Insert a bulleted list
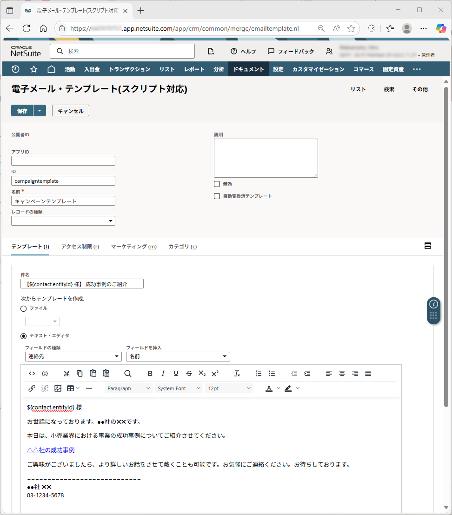This screenshot has width=452, height=515. 272,374
